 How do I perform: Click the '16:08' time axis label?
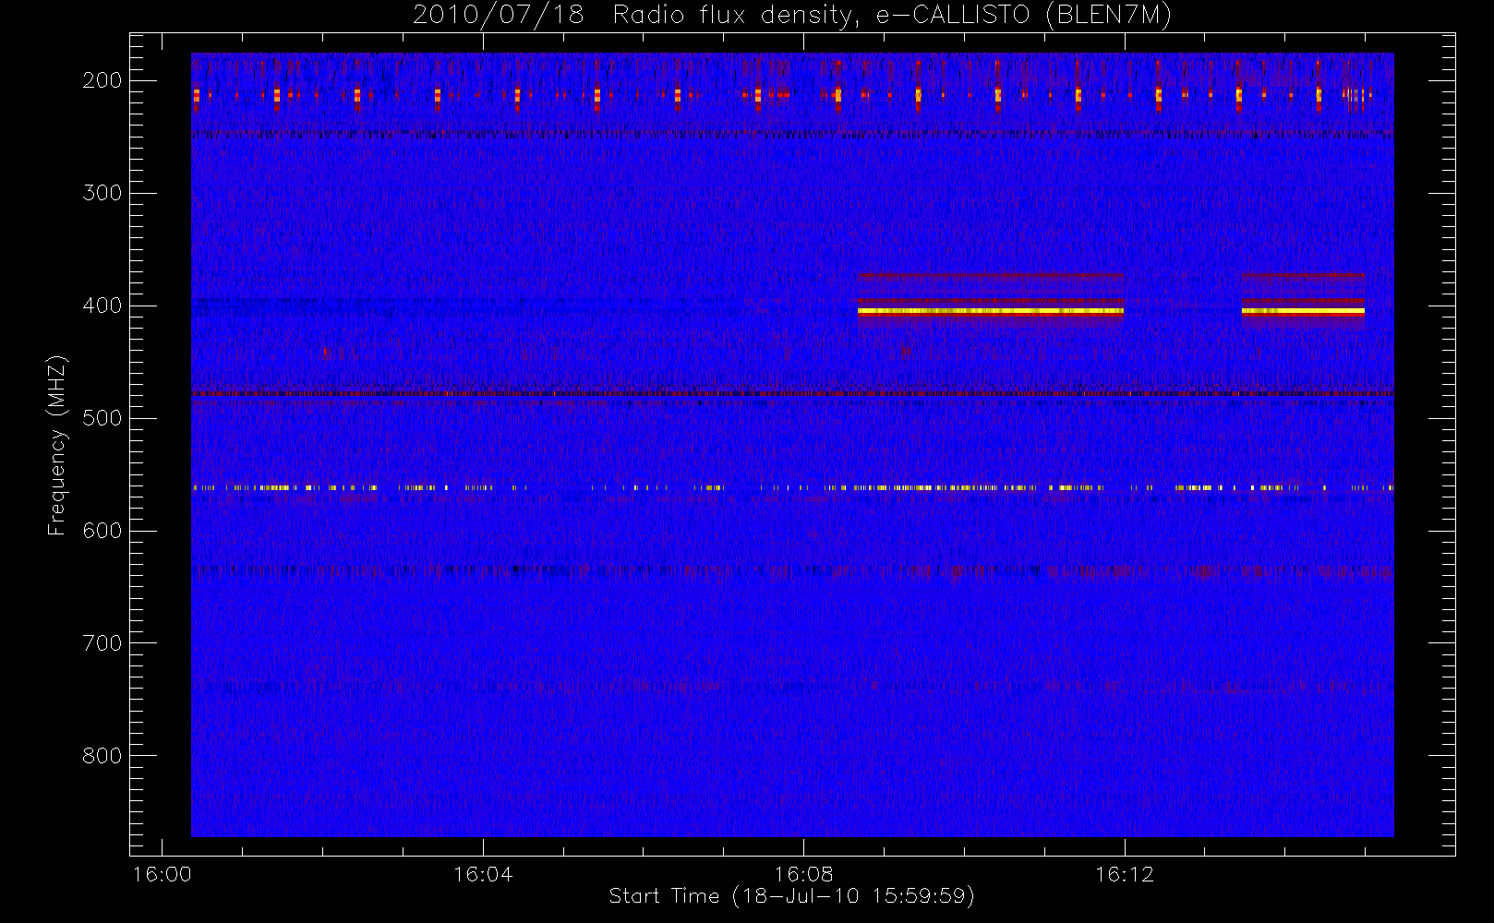(803, 874)
